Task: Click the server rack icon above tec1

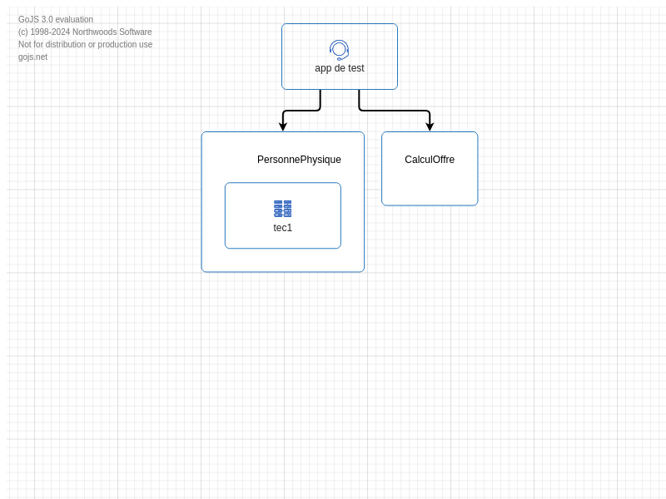Action: (283, 209)
